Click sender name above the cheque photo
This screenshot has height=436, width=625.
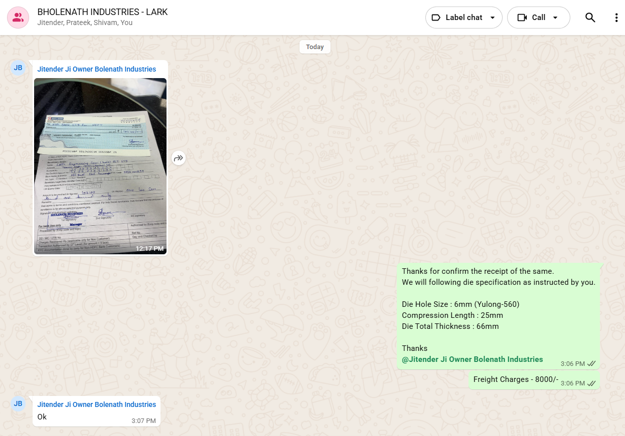[x=96, y=69]
